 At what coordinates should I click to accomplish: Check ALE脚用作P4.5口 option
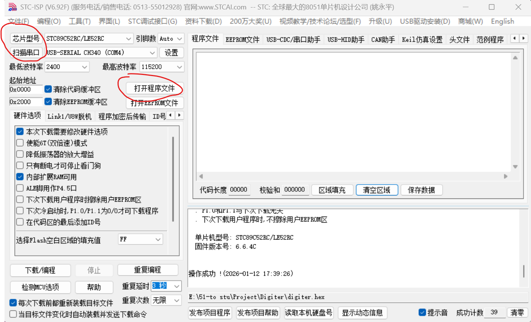pos(20,188)
